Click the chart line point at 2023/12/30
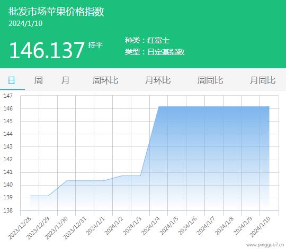 click(x=67, y=181)
